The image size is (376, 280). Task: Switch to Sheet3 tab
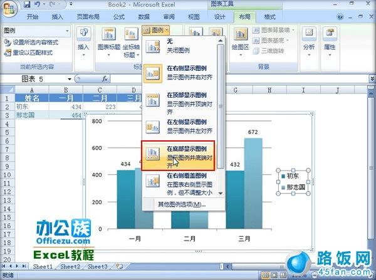coord(97,266)
